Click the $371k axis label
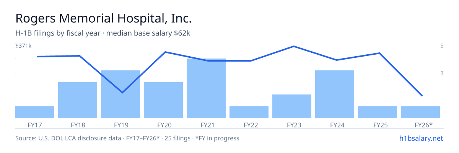Screen dimensions: 459x153 point(23,46)
